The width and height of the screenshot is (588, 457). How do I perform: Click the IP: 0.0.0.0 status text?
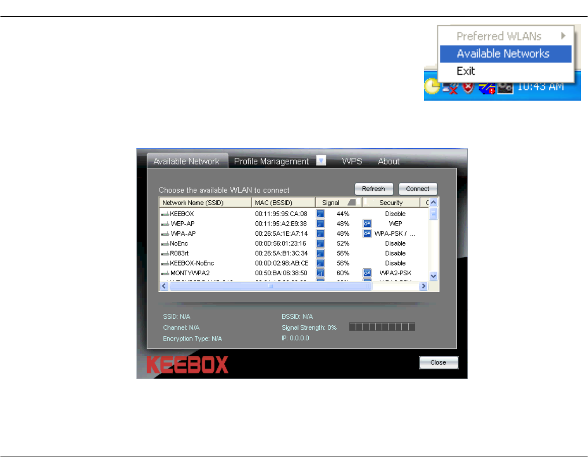coord(295,338)
